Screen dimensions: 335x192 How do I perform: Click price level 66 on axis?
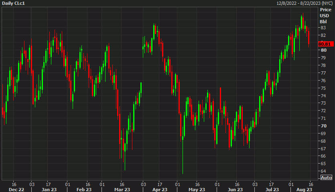tap(323, 156)
